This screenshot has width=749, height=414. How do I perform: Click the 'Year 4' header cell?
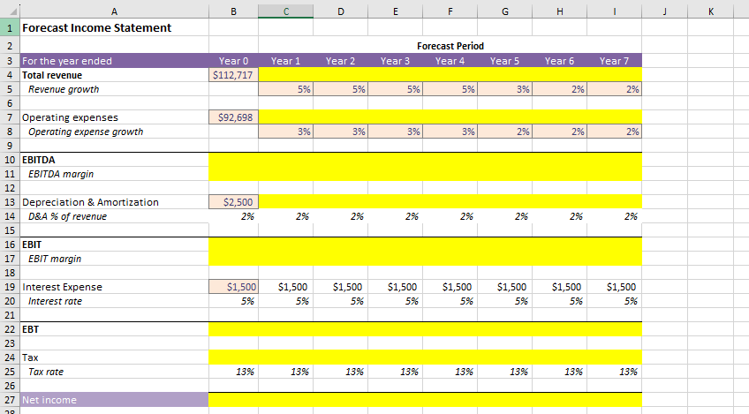[x=450, y=61]
